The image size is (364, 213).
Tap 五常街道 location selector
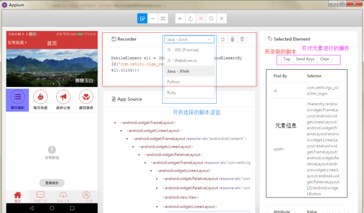pos(17,43)
